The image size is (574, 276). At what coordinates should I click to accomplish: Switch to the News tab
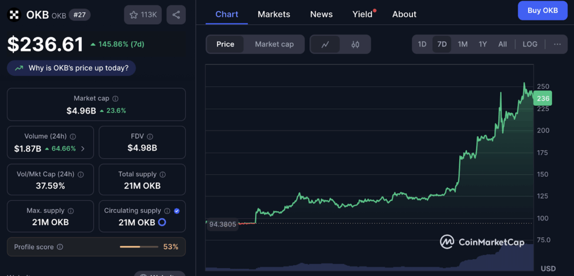tap(321, 14)
